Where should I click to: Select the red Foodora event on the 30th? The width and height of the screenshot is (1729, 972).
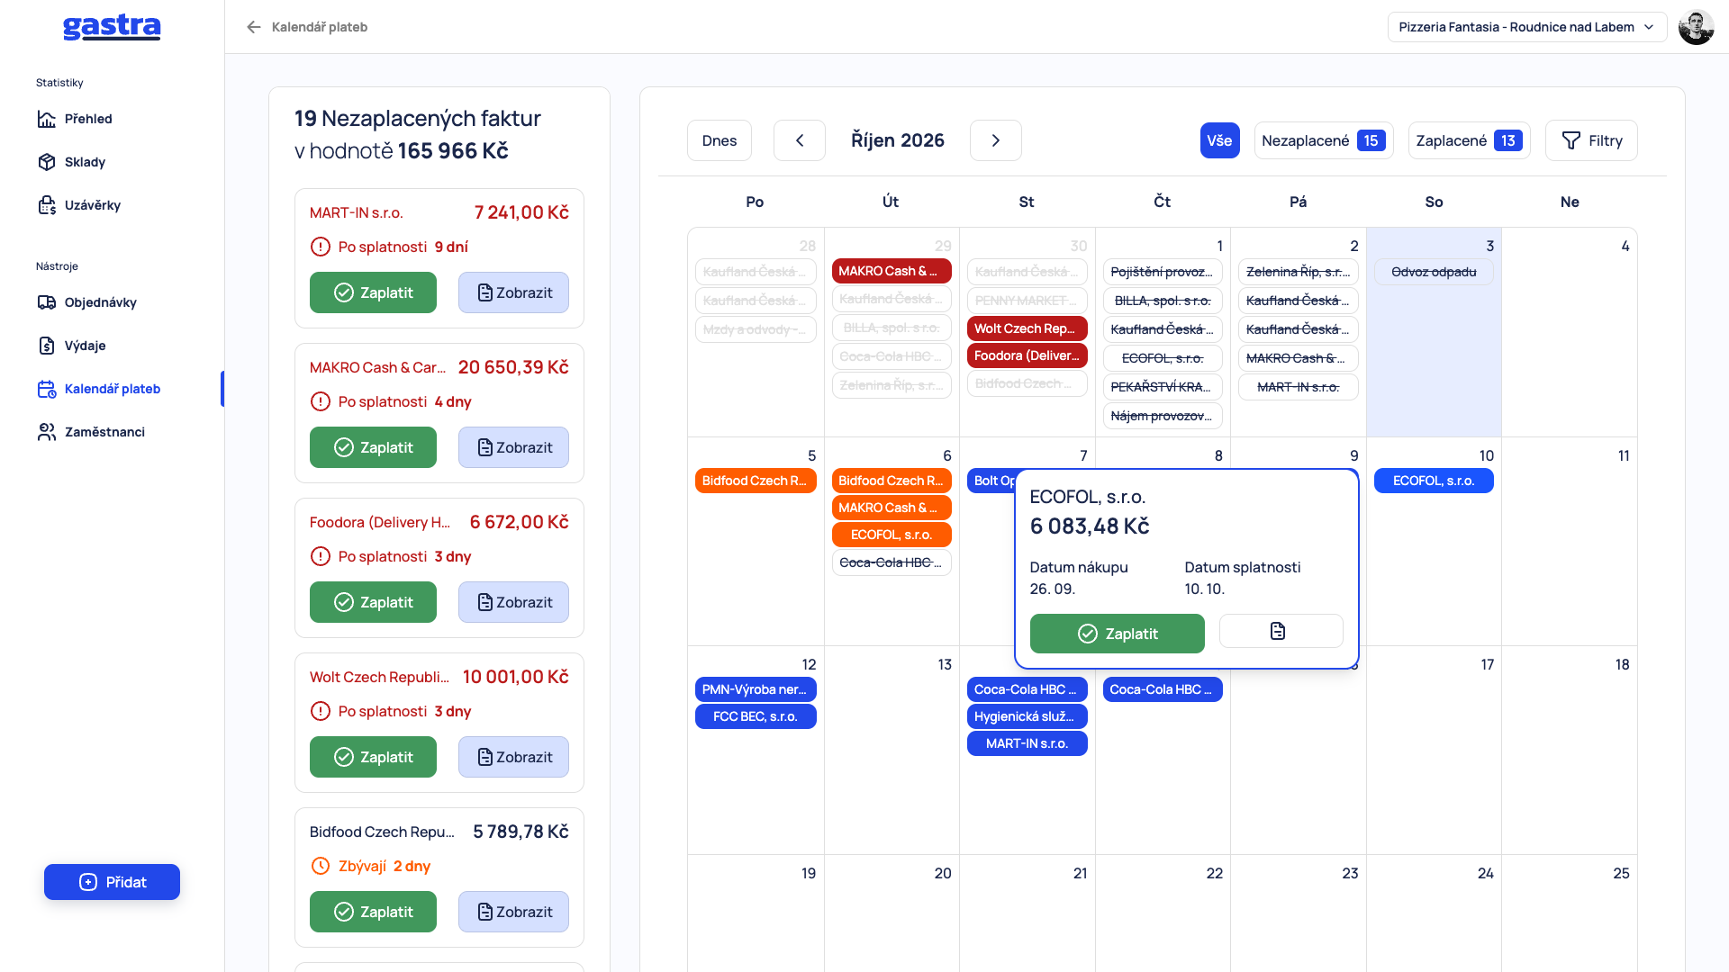tap(1027, 355)
